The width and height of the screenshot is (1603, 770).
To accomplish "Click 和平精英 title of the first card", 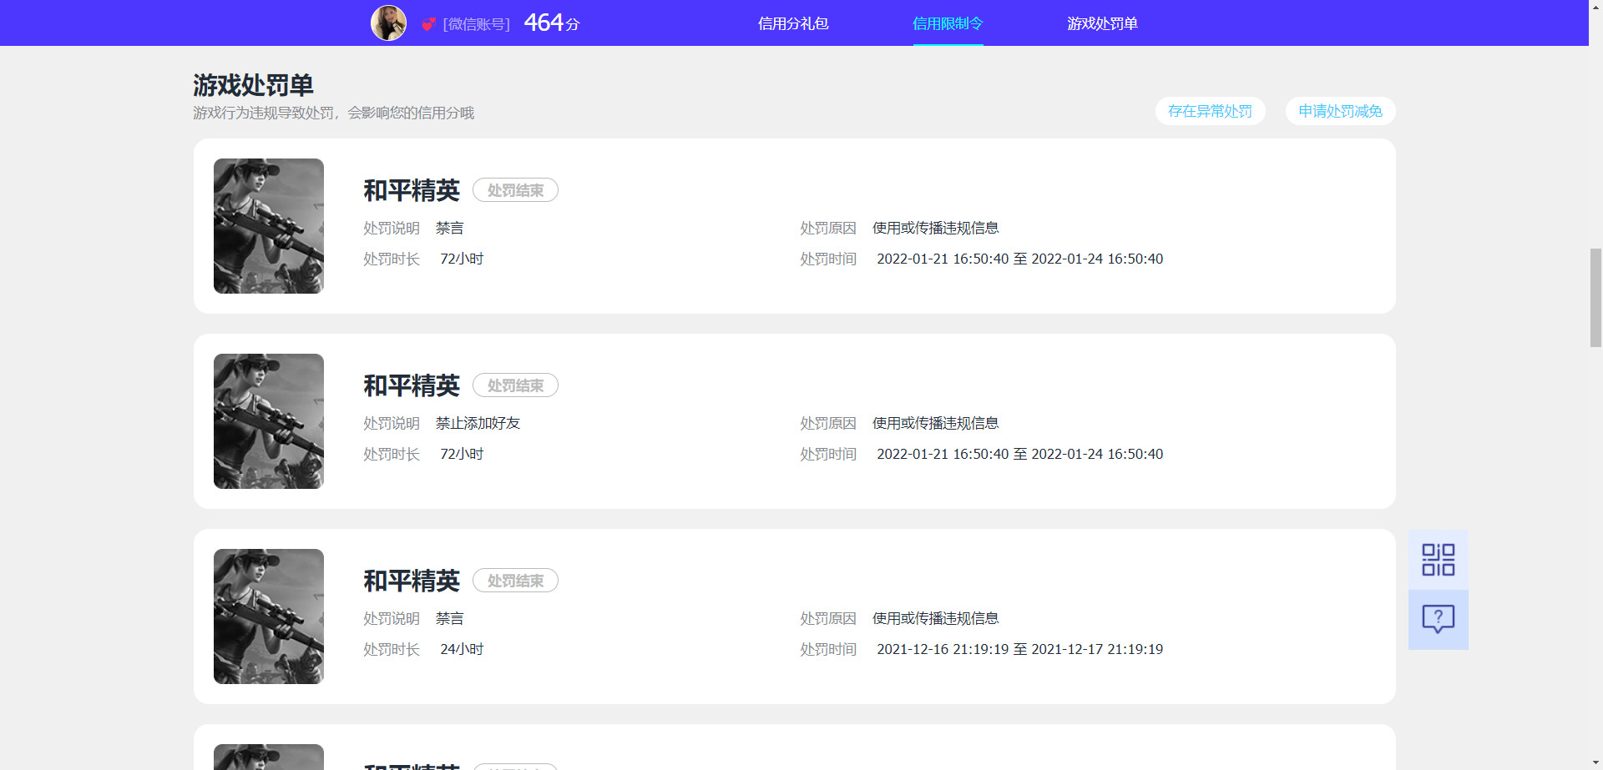I will point(412,190).
